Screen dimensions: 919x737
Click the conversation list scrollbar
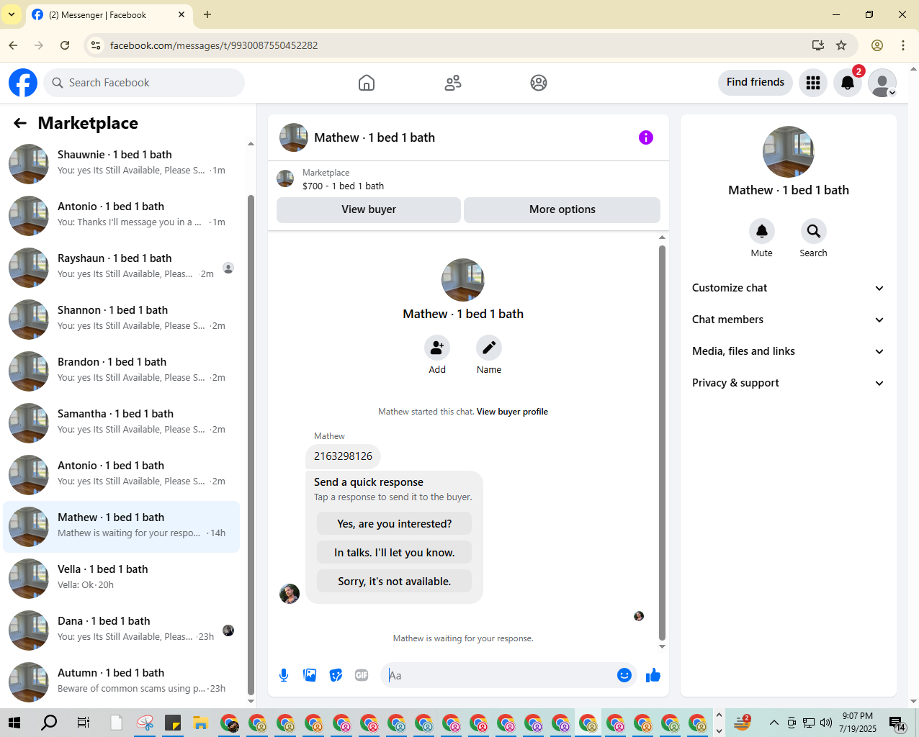[x=251, y=446]
